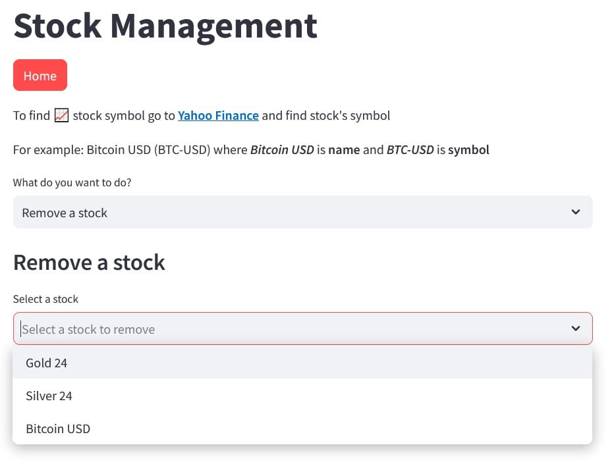Expand the action dropdown chevron arrow
The height and width of the screenshot is (468, 614).
[x=576, y=212]
